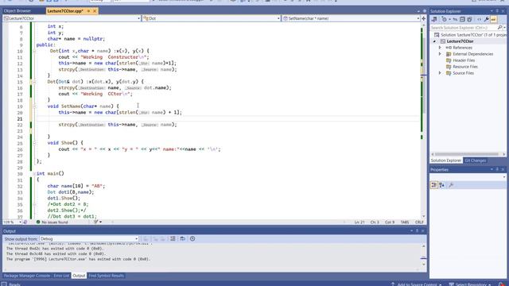Close the Output panel
509x286 pixels.
pyautogui.click(x=423, y=231)
